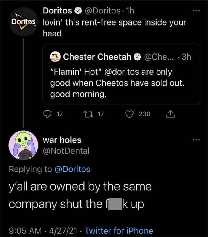Like the Doritos tweet with heart icon
Viewport: 208px width, 237px height.
(x=129, y=114)
